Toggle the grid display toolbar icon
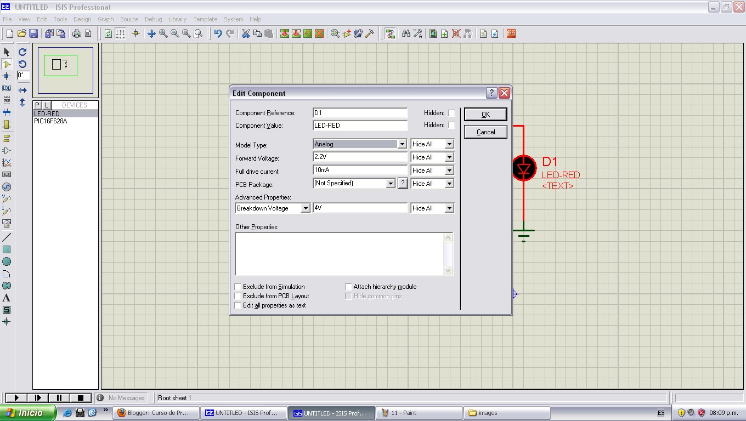Image resolution: width=746 pixels, height=421 pixels. [120, 33]
